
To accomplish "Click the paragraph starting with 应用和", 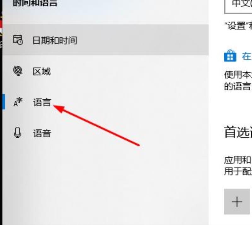I will pos(238,166).
